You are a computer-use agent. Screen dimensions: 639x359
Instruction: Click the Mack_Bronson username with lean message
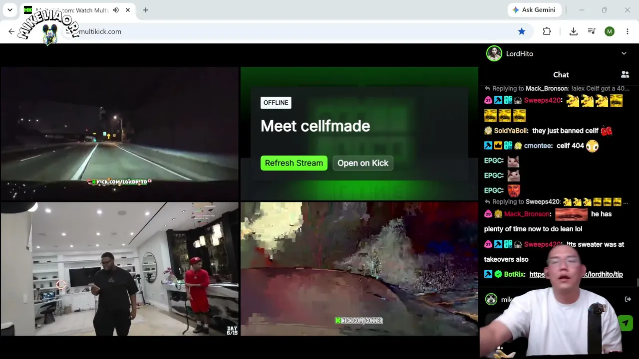(x=528, y=214)
